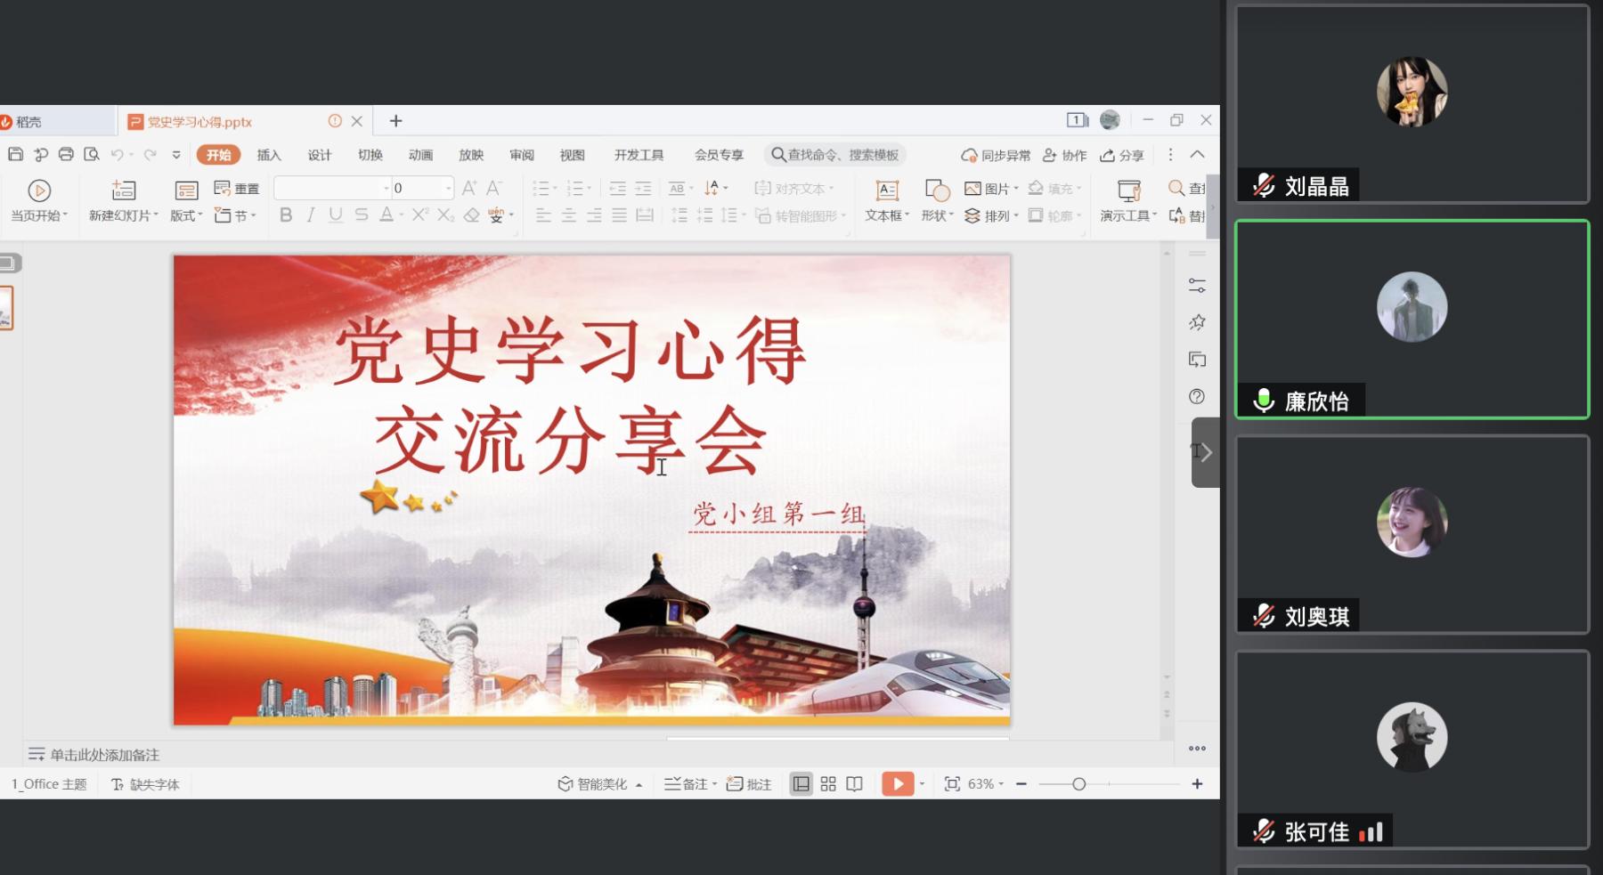Switch to the Insert (插入) tab
Screen dimensions: 1603x875
click(269, 155)
